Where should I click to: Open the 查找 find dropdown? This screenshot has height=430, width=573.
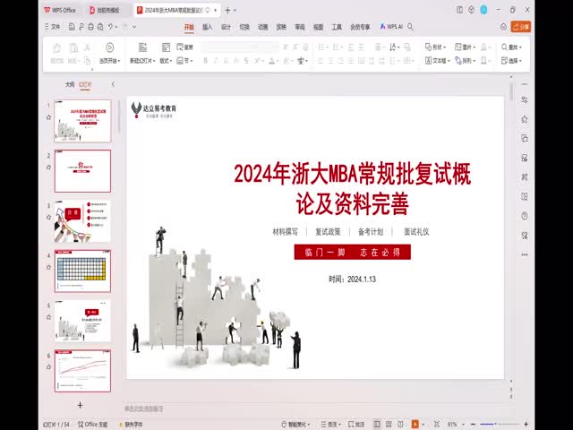click(x=511, y=47)
